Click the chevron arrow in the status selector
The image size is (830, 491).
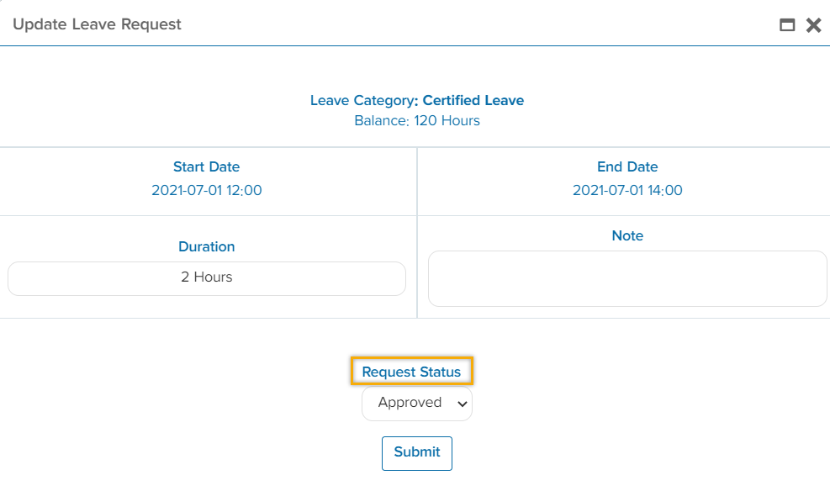(462, 404)
